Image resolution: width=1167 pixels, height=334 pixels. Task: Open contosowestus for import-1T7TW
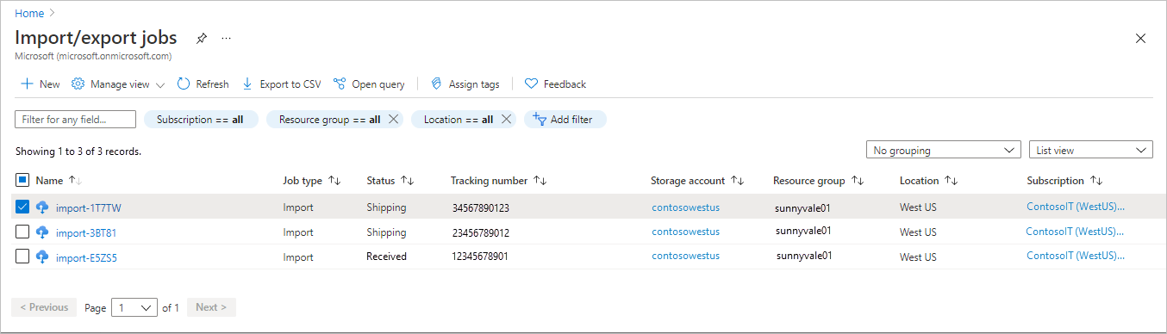coord(686,207)
